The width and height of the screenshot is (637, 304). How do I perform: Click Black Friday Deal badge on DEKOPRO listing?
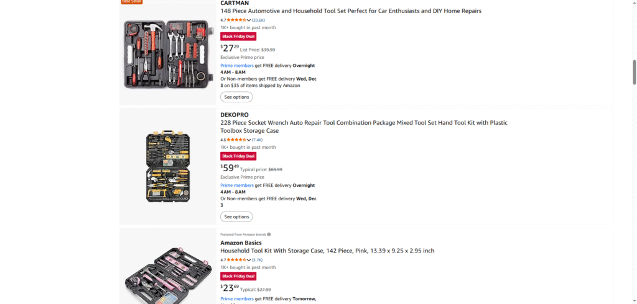[238, 156]
